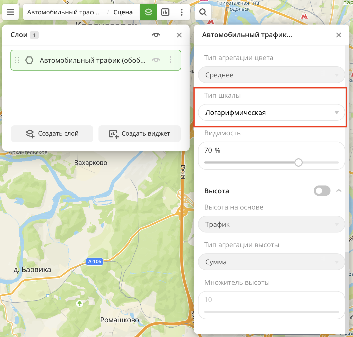The height and width of the screenshot is (337, 353).
Task: Click the green layers panel icon
Action: (148, 12)
